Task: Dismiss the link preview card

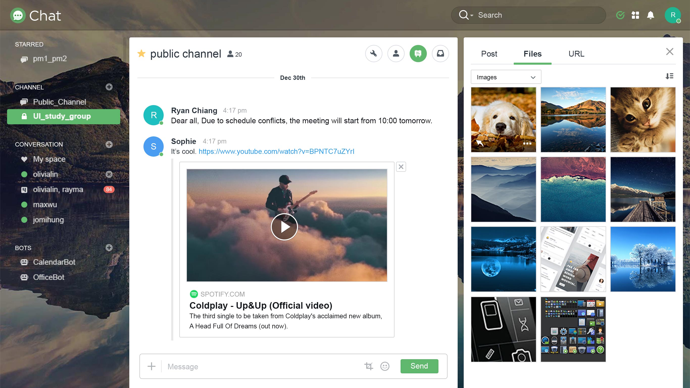Action: [401, 167]
